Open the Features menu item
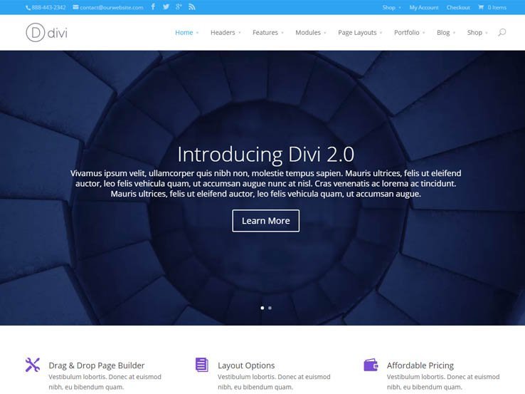Screen dimensions: 525x394 pos(265,33)
